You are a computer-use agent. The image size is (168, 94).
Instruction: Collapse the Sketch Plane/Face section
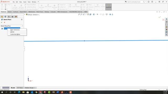(22, 26)
